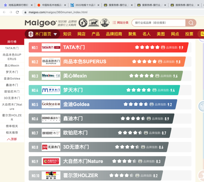Click in the brand search input field
204x182 pixels.
(x=158, y=23)
